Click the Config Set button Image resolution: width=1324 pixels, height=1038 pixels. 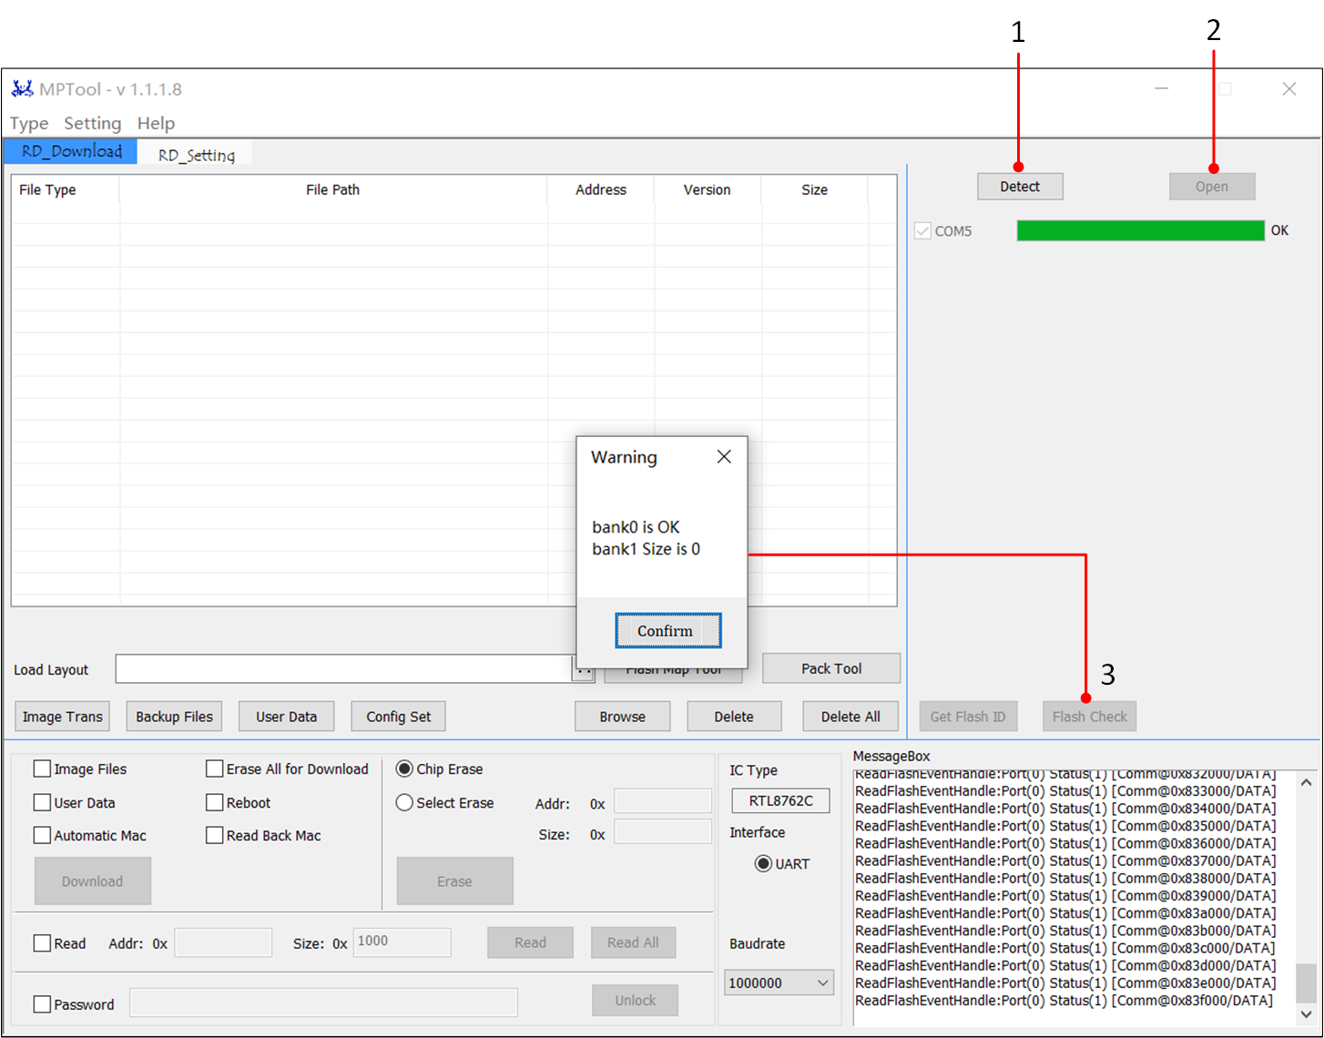pyautogui.click(x=398, y=717)
